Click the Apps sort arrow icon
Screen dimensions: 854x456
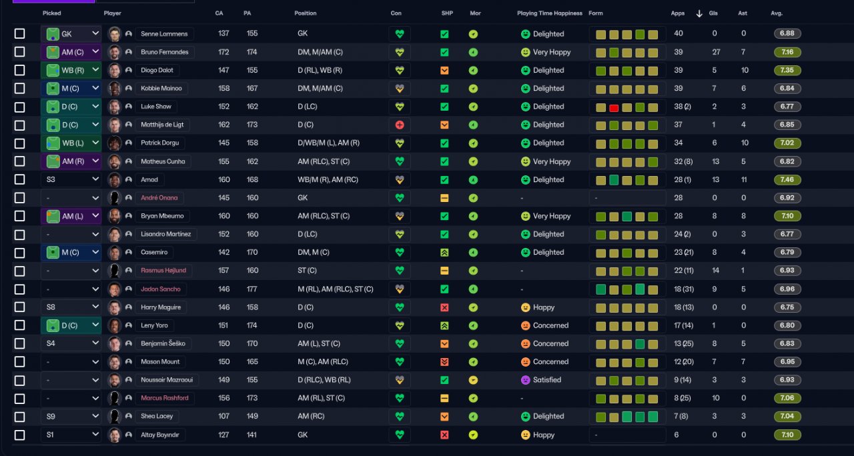click(699, 13)
